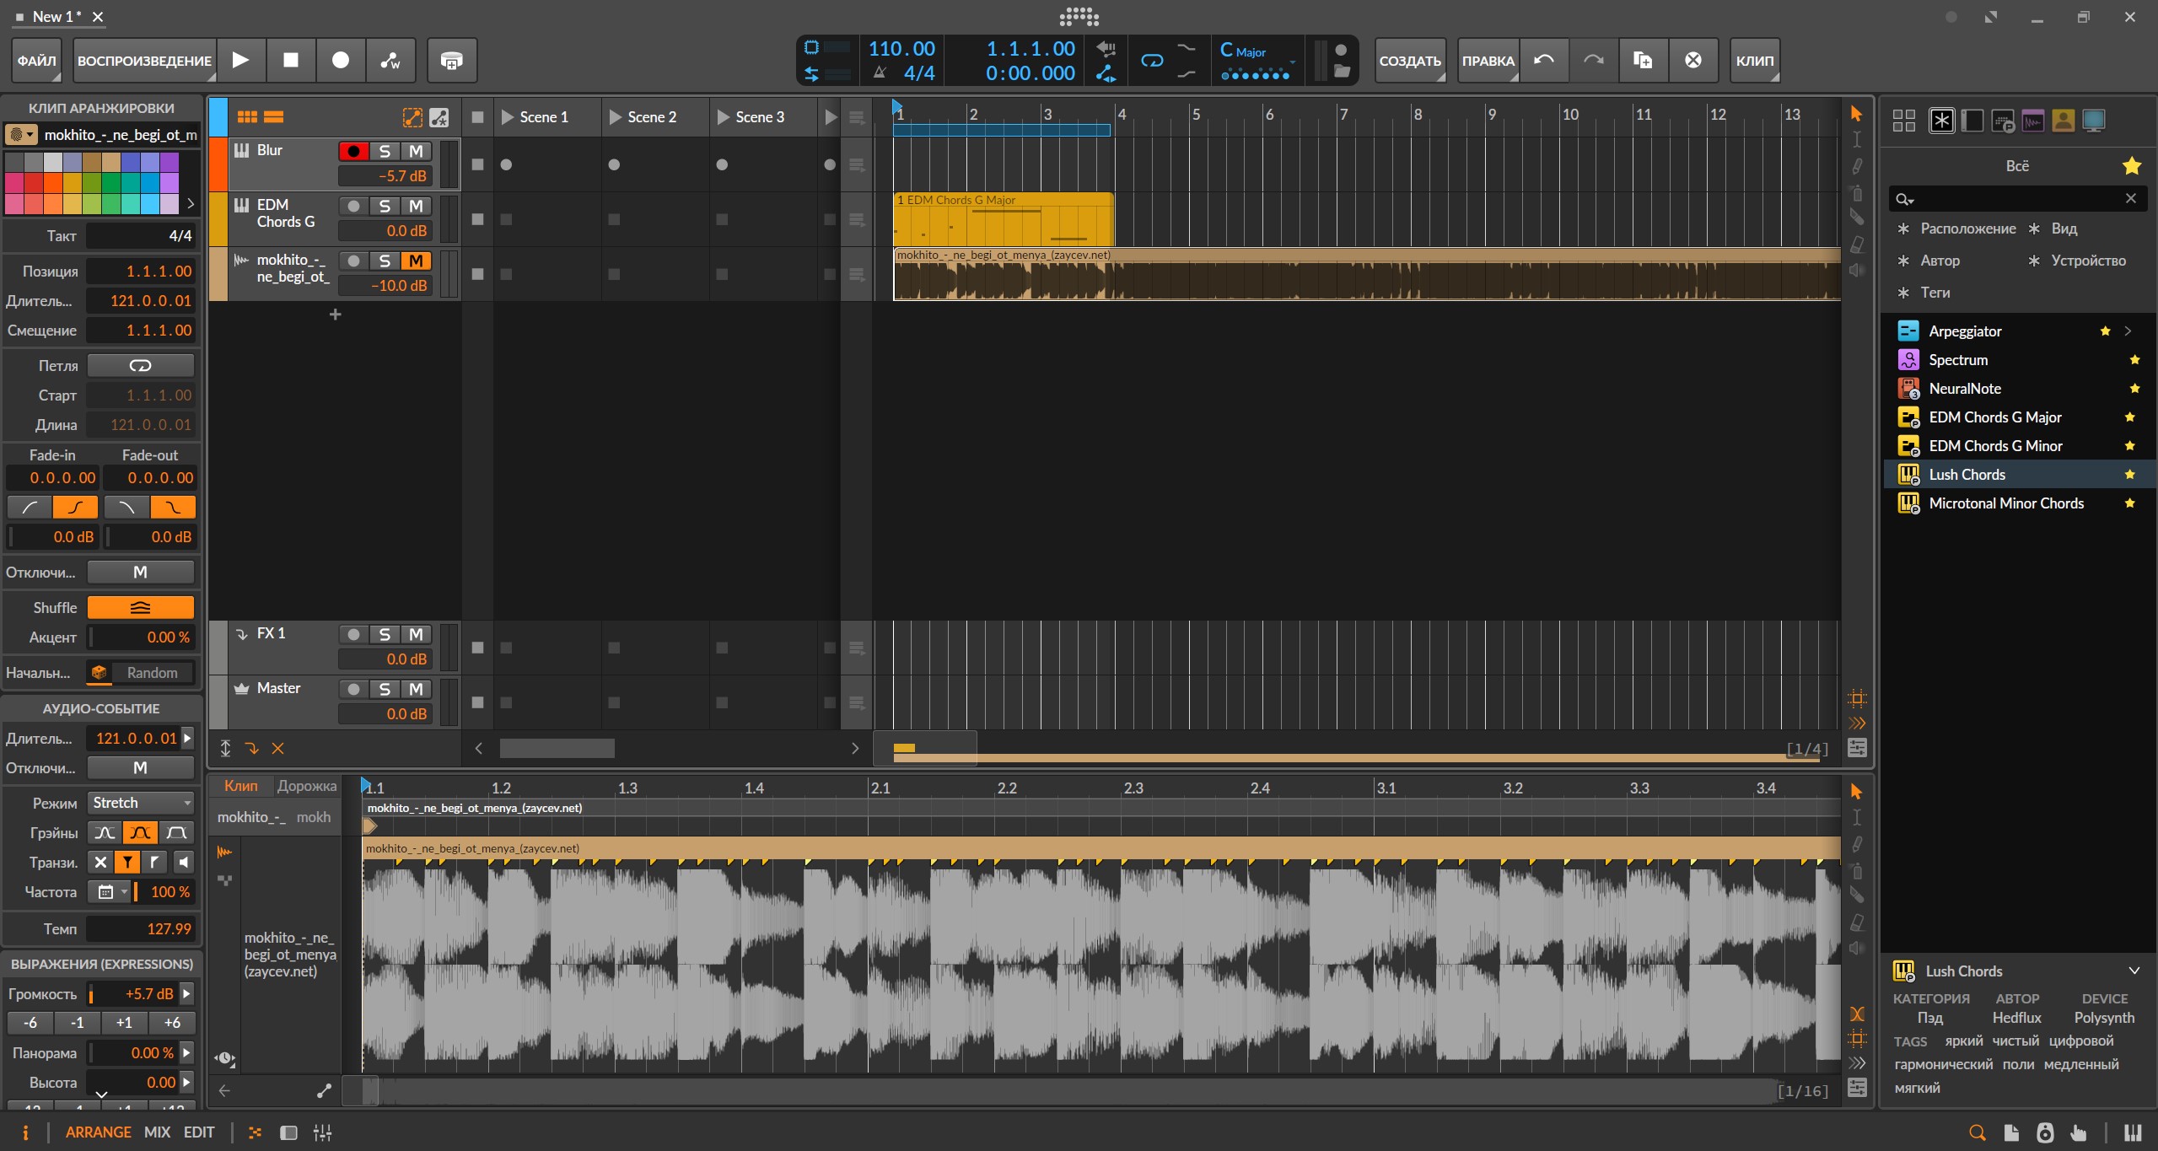
Task: Click the redo arrow icon
Action: (1593, 60)
